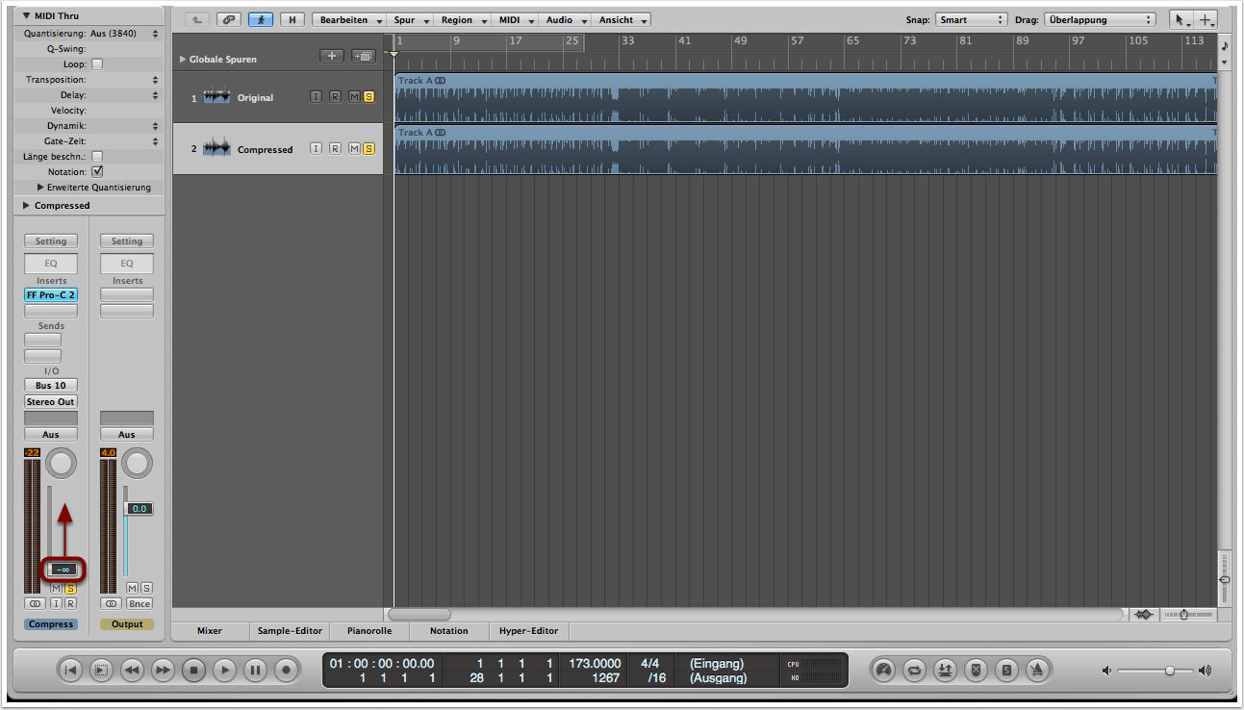1244x710 pixels.
Task: Toggle the Cycle mode button in the transport bar
Action: [x=914, y=670]
